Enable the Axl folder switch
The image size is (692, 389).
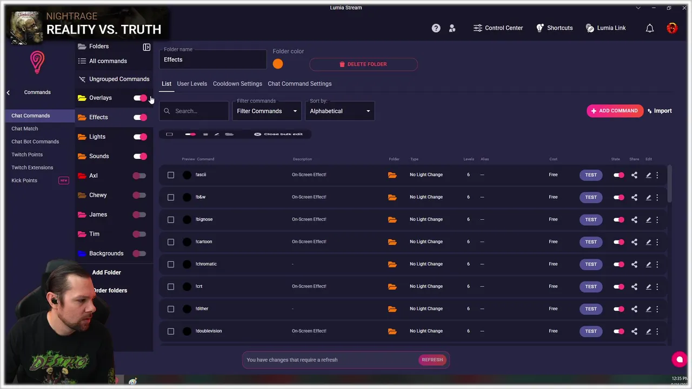click(139, 176)
